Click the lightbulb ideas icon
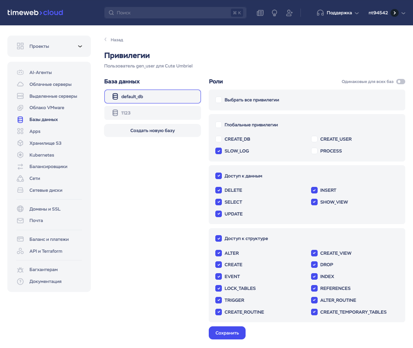The width and height of the screenshot is (413, 348). (275, 13)
